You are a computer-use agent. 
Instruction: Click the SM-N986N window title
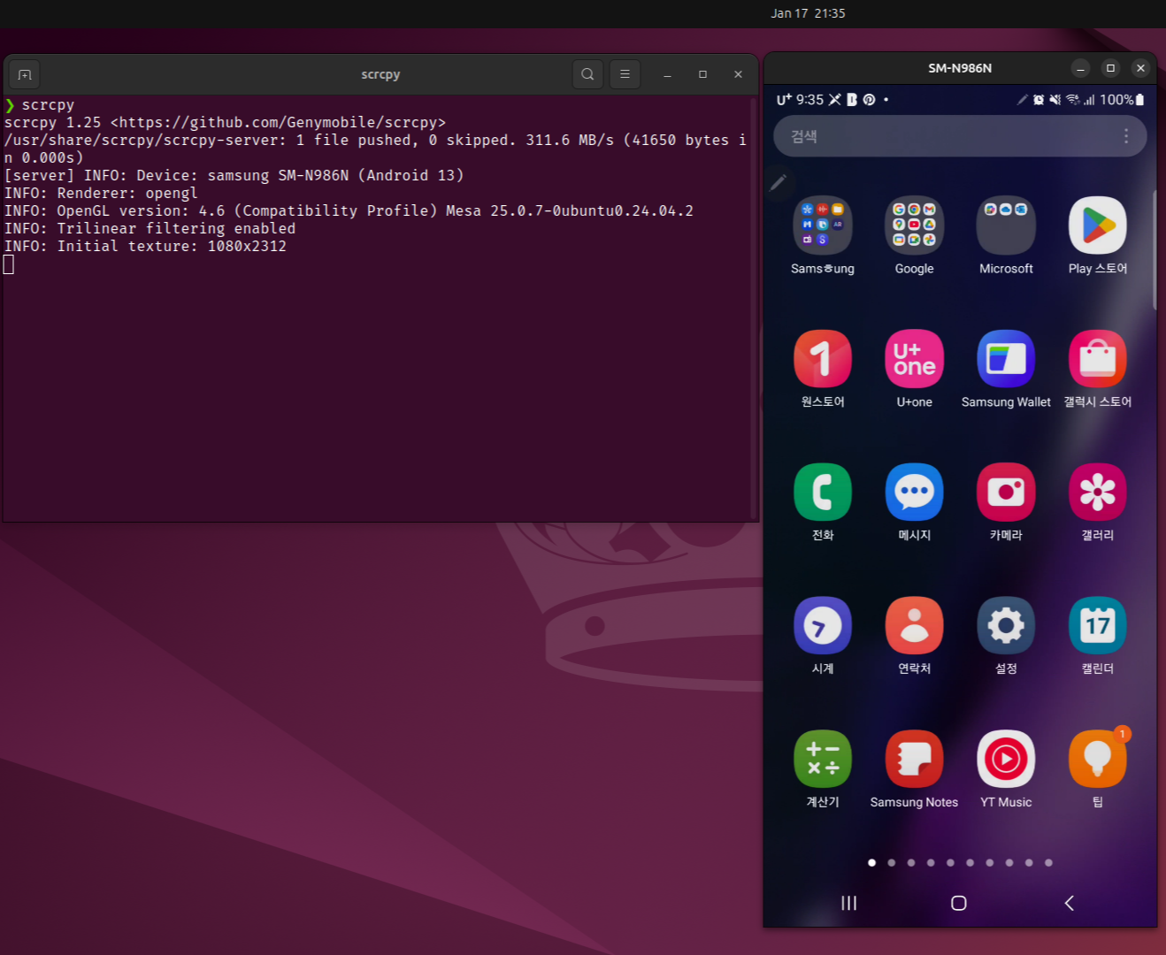pos(960,68)
